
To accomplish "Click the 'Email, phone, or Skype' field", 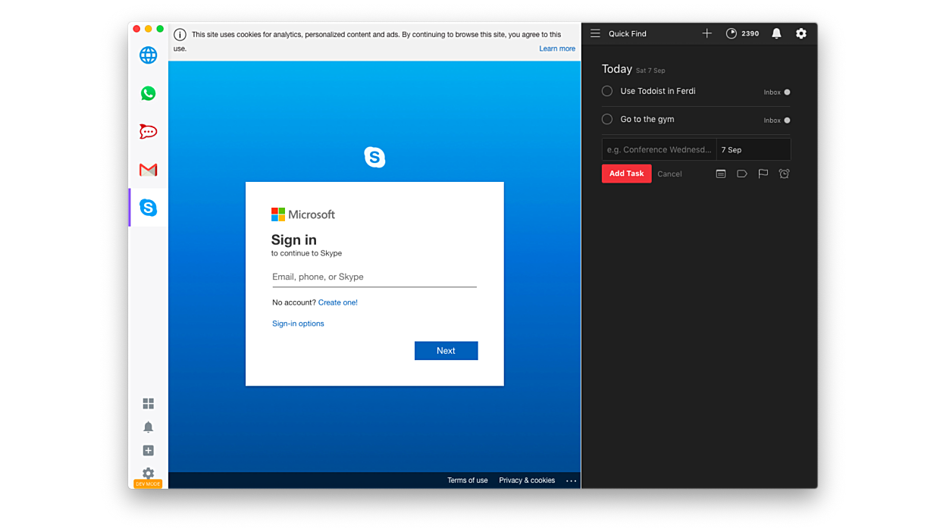I will [374, 277].
